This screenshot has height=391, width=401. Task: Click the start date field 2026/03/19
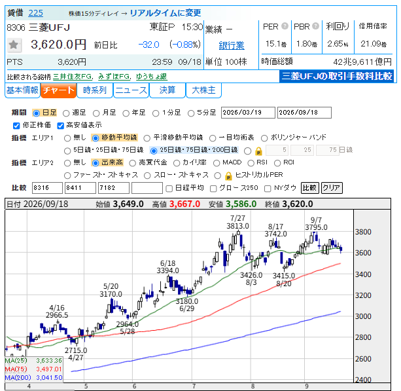point(248,113)
